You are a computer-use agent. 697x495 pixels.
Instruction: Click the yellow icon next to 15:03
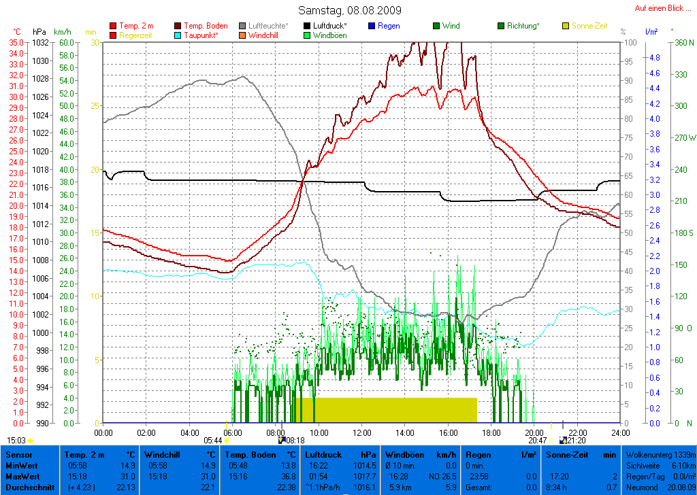tap(31, 441)
